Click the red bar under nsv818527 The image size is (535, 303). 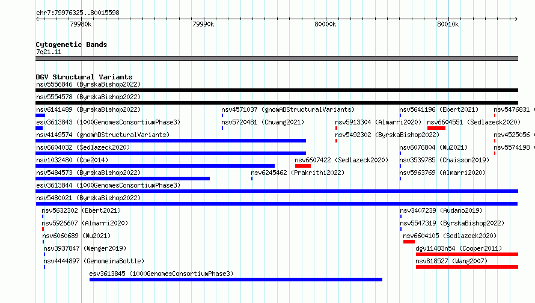tap(466, 267)
